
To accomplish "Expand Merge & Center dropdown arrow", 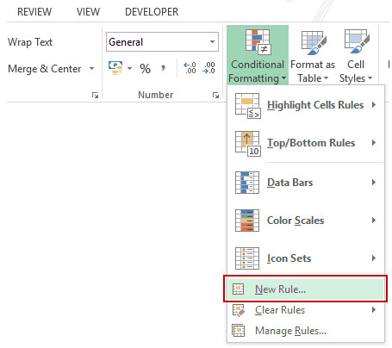I will pos(91,69).
